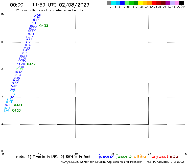Select the wave height value 9.80
Viewport: 187px width, 164px height.
pos(17,78)
